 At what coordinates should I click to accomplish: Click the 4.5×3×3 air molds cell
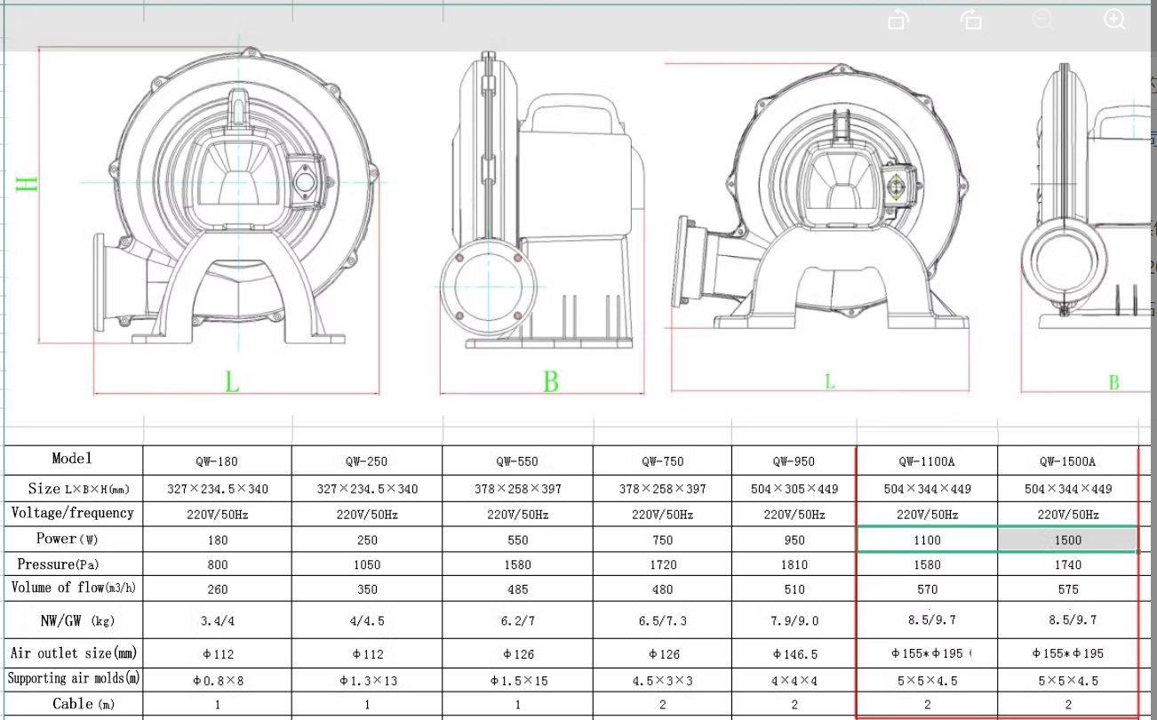coord(662,680)
